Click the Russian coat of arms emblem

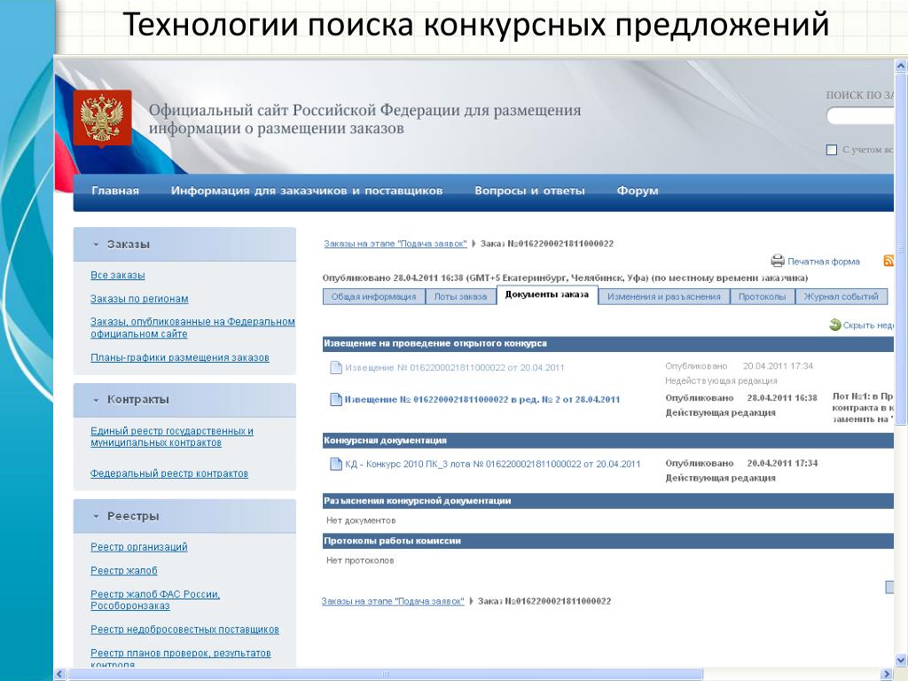102,118
